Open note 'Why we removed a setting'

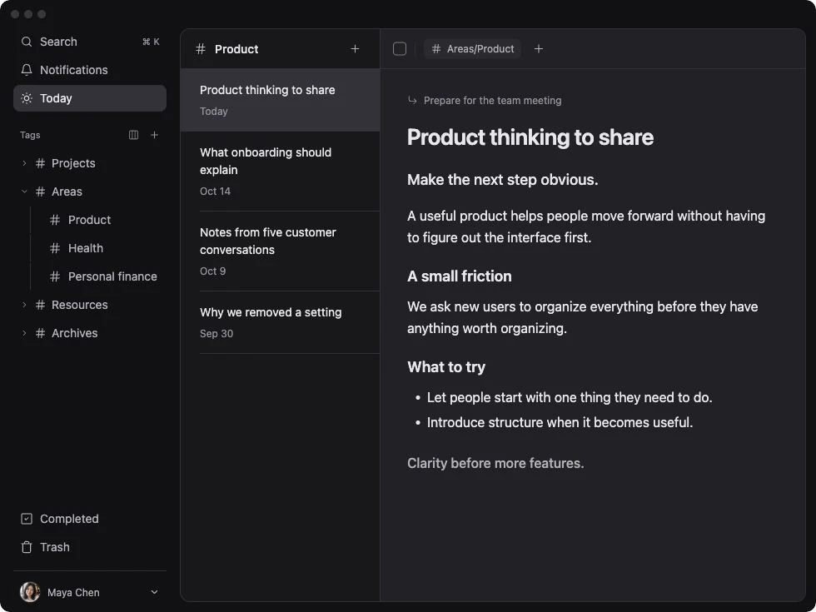tap(280, 322)
